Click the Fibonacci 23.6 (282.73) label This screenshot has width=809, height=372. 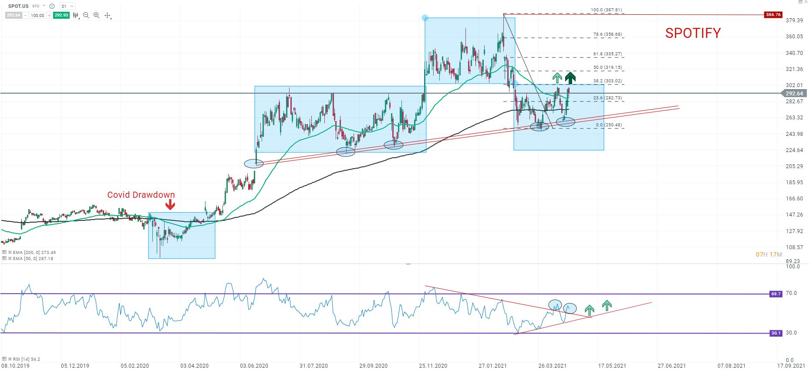click(607, 98)
